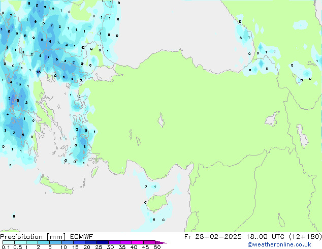The image size is (322, 249).
Task: Click the '0.1' legend scale label
Action: (x=6, y=247)
